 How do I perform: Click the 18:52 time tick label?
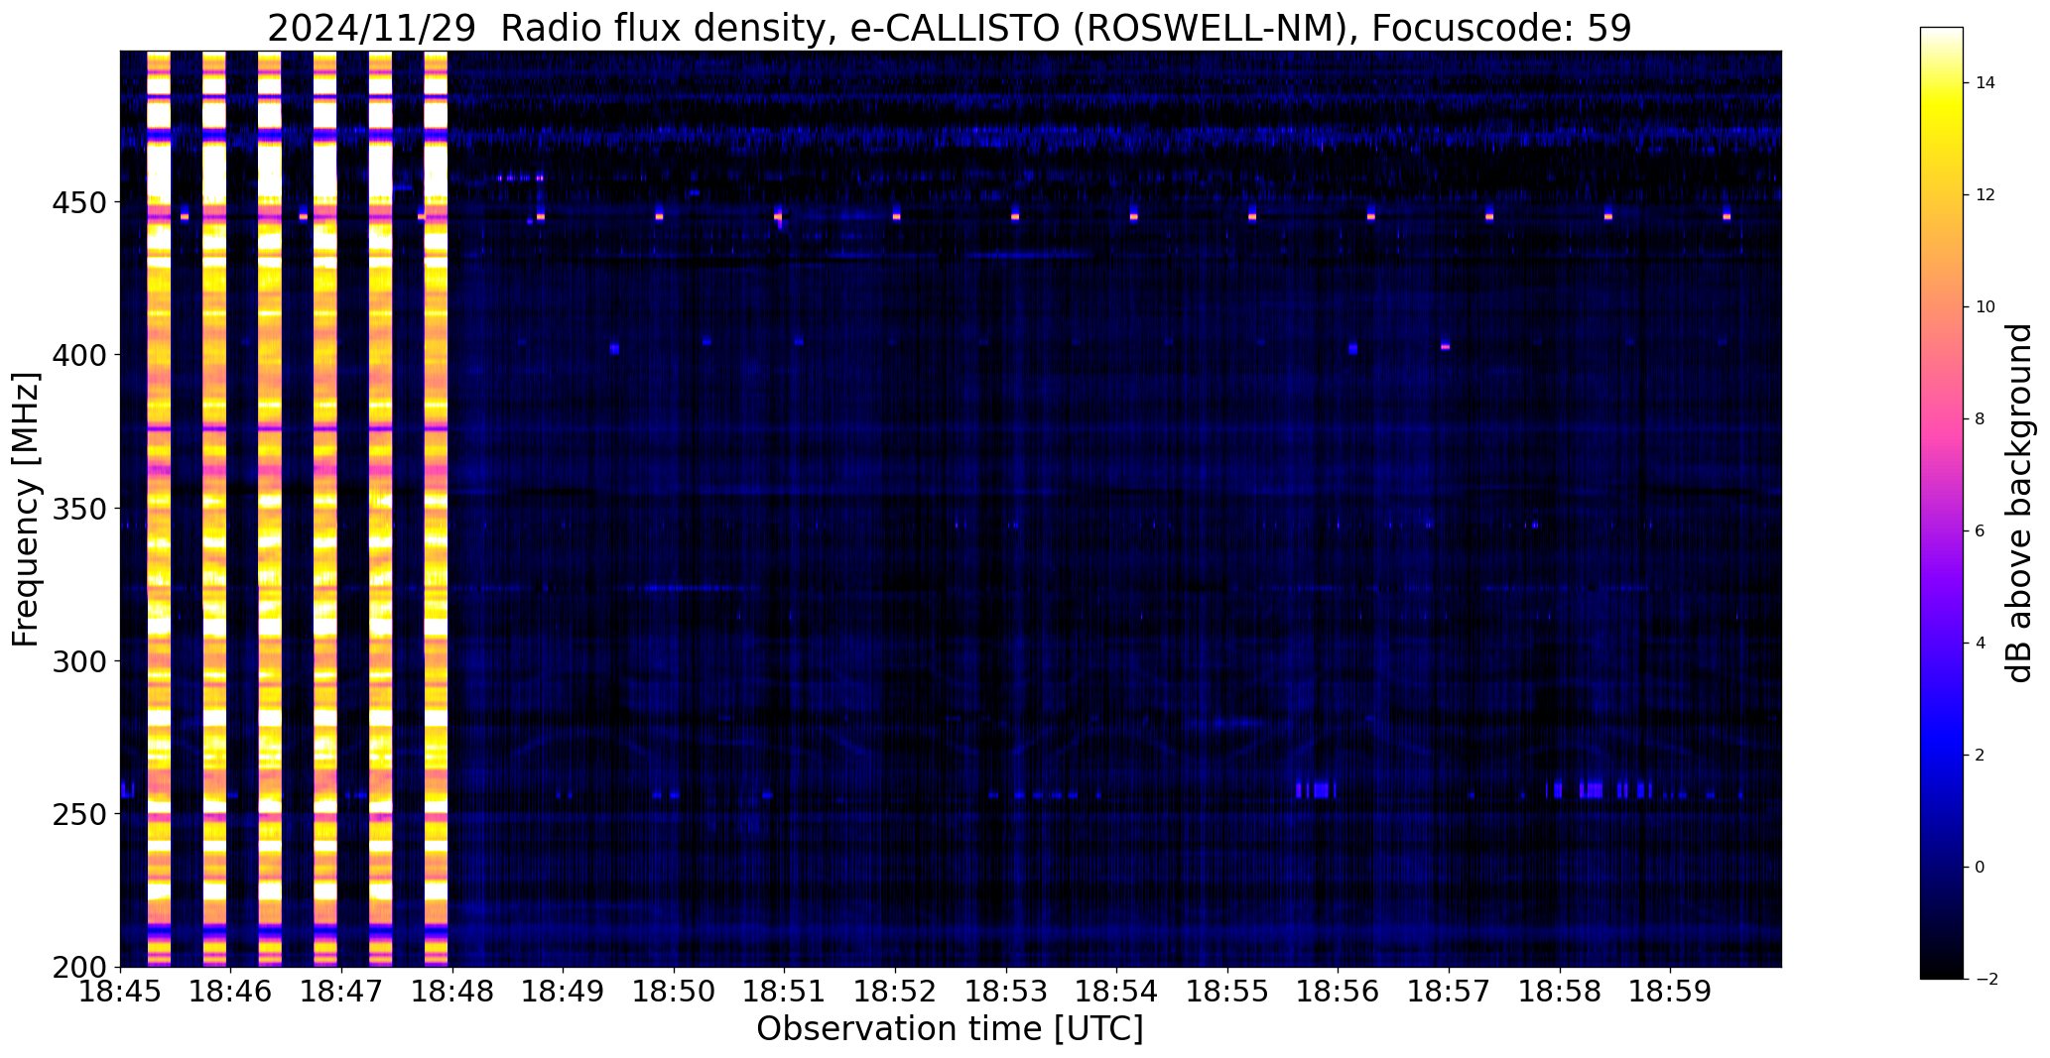pyautogui.click(x=896, y=991)
